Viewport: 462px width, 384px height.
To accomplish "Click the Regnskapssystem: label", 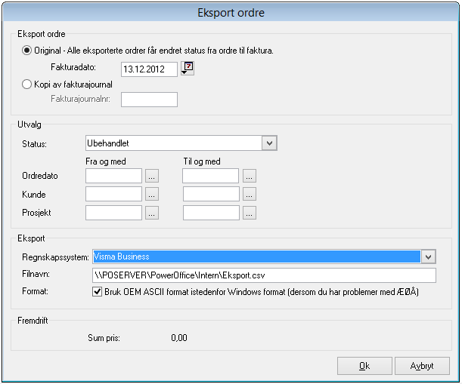I will click(x=55, y=257).
